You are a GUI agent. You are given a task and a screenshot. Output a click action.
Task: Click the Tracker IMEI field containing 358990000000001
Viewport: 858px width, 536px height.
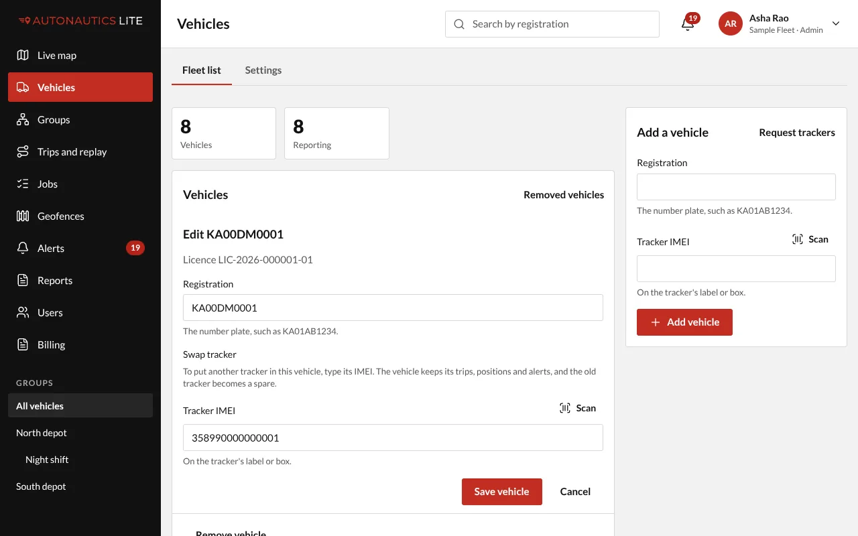393,438
